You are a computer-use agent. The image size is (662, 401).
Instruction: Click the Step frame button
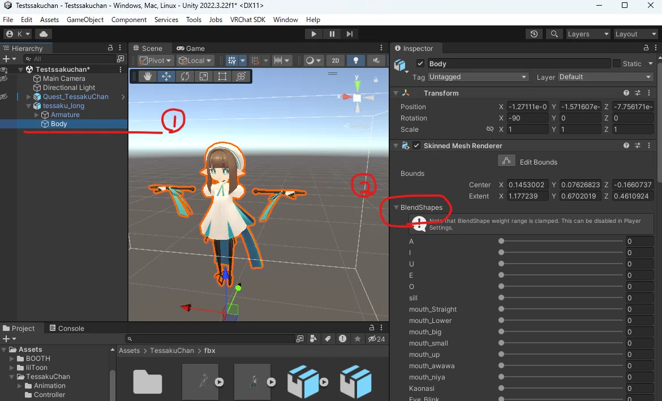click(350, 34)
